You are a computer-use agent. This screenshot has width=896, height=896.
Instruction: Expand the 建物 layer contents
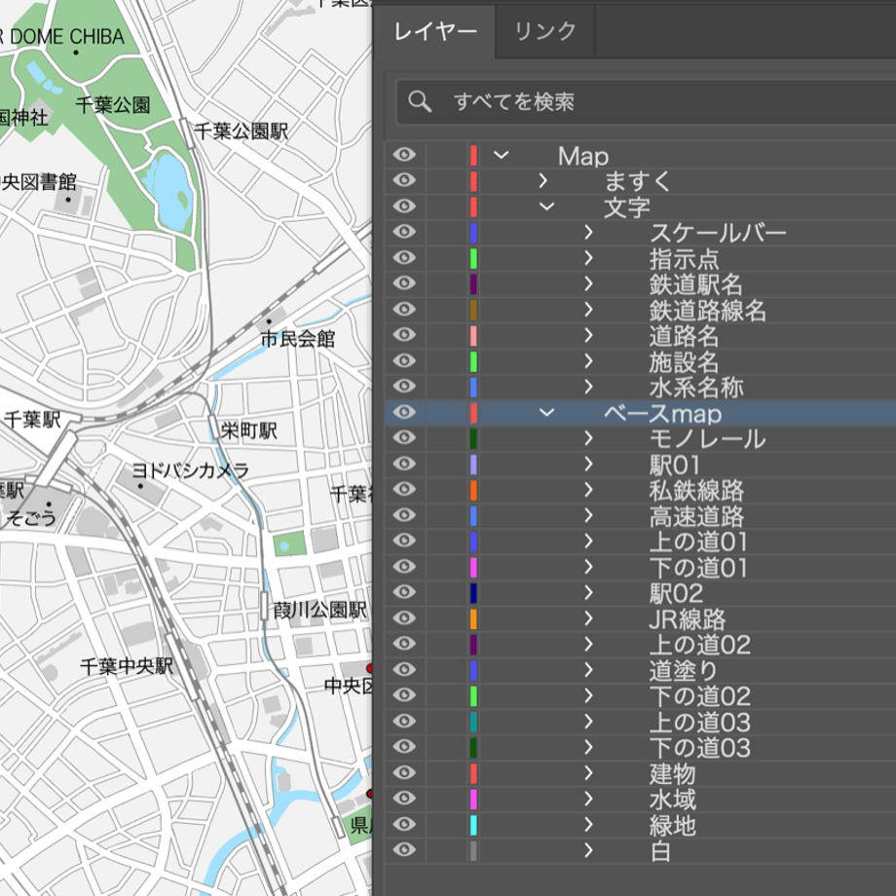coord(588,772)
